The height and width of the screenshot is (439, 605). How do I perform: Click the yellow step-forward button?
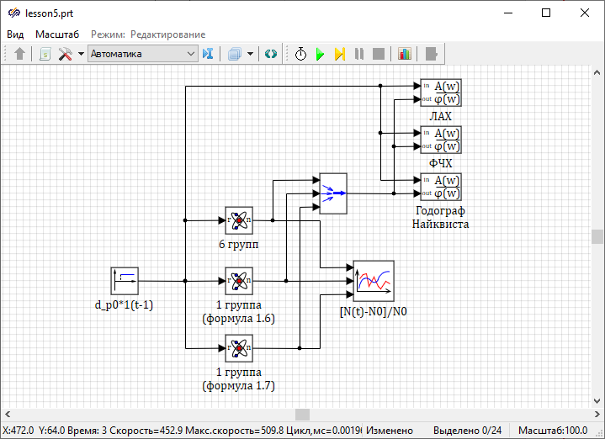coord(339,54)
